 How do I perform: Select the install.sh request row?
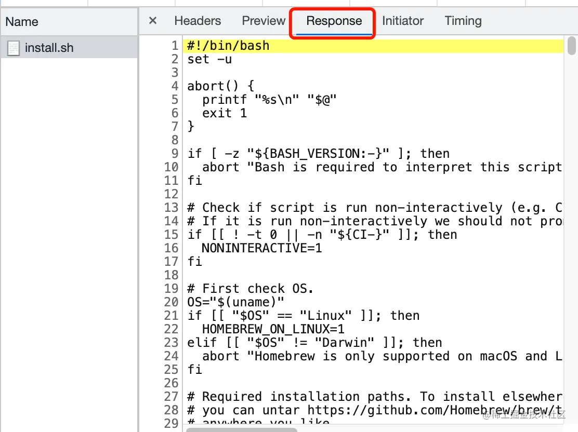[69, 48]
